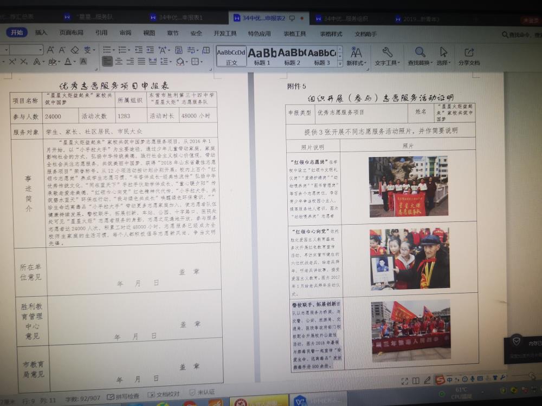Viewport: 542px width, 406px height.
Task: Open the 视图 ribbon tab
Action: point(149,33)
